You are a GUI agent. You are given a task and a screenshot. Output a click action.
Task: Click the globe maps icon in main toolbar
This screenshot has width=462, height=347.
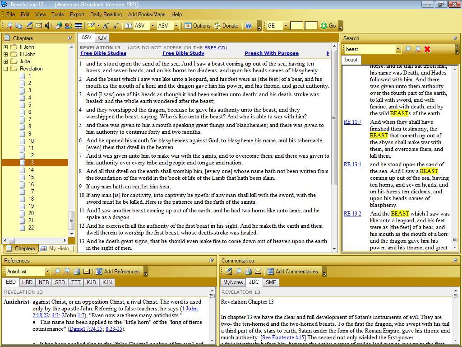[59, 26]
